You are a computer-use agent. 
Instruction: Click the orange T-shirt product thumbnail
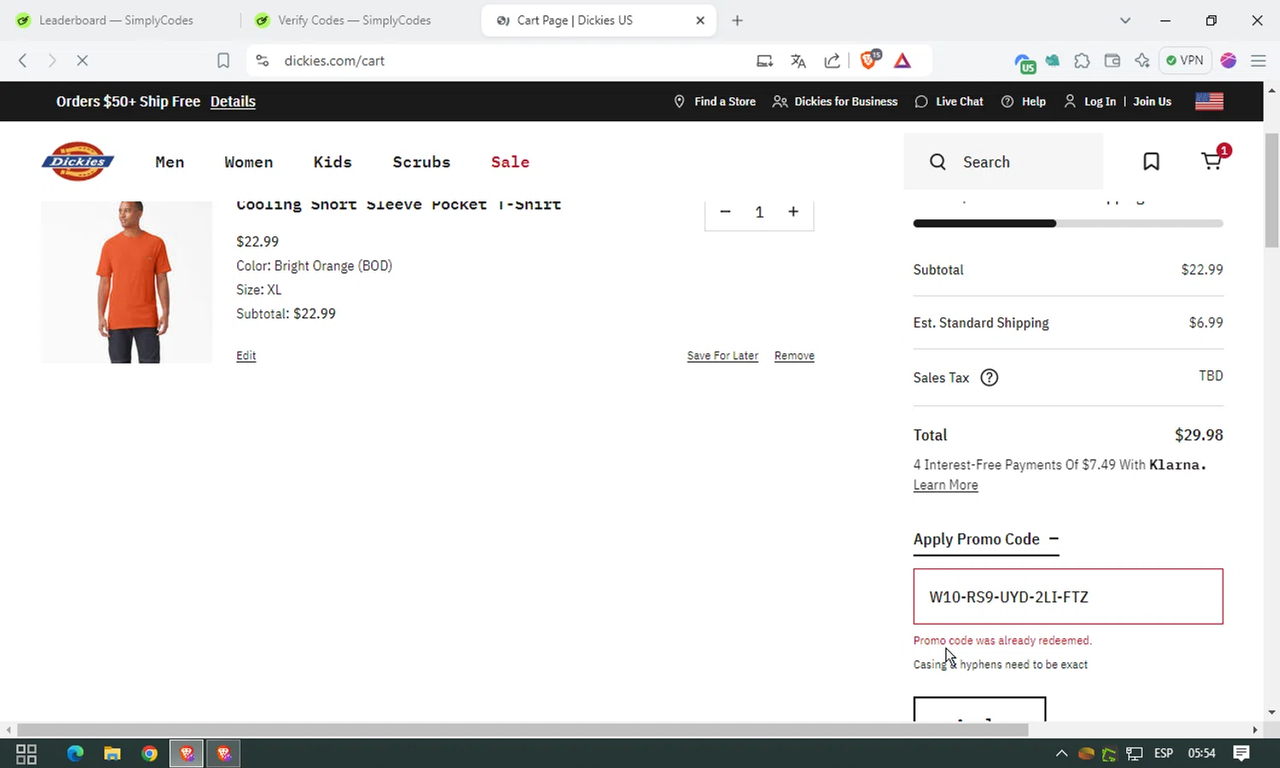(x=126, y=282)
